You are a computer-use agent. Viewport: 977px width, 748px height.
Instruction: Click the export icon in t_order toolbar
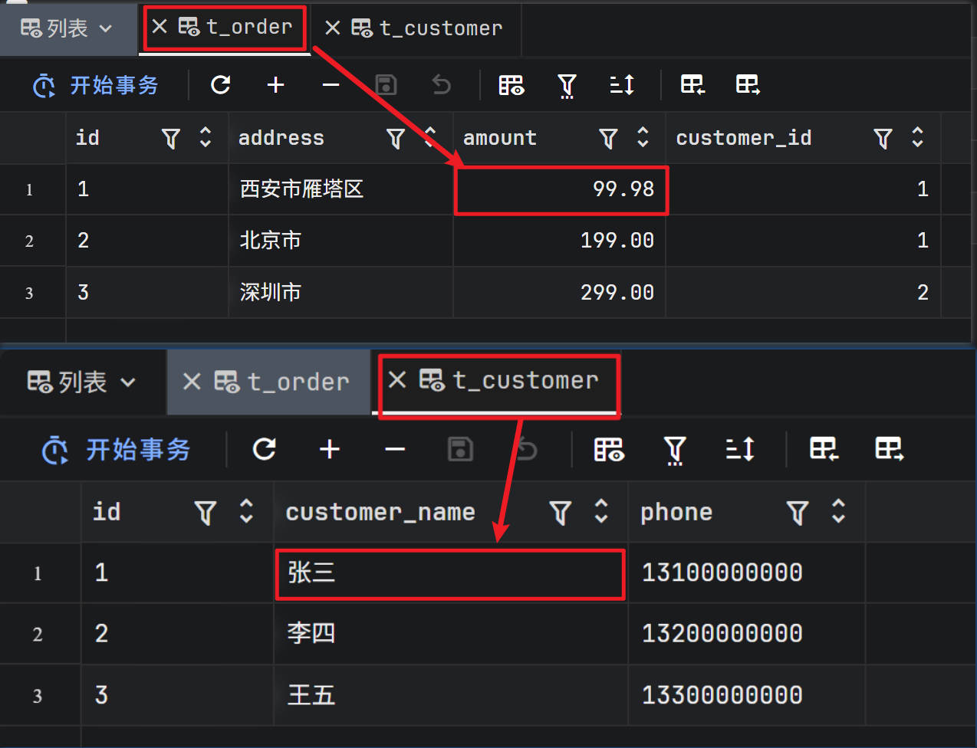click(x=692, y=85)
